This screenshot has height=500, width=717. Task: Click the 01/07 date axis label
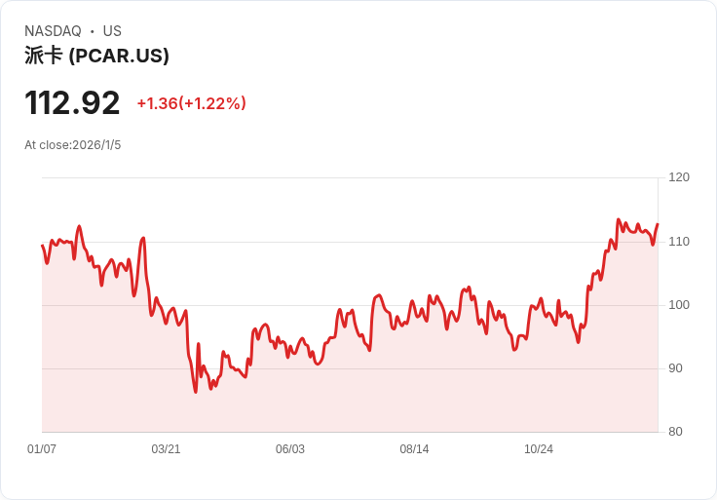coord(42,449)
